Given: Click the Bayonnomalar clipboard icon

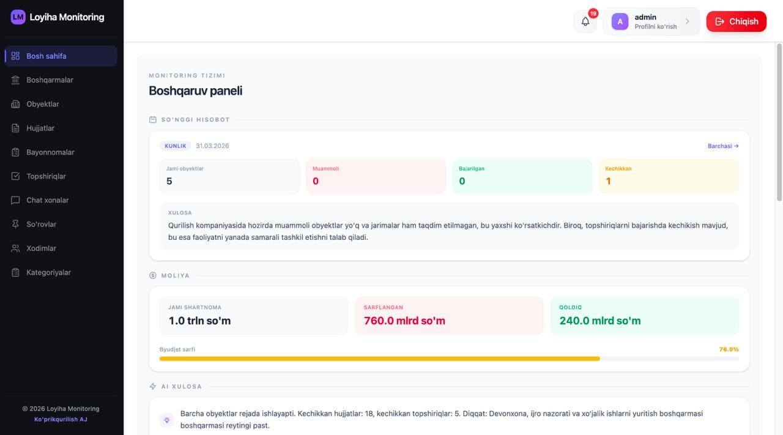Looking at the screenshot, I should coord(16,152).
